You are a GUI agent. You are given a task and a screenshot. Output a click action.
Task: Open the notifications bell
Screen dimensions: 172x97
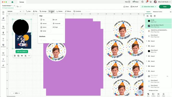147,2
